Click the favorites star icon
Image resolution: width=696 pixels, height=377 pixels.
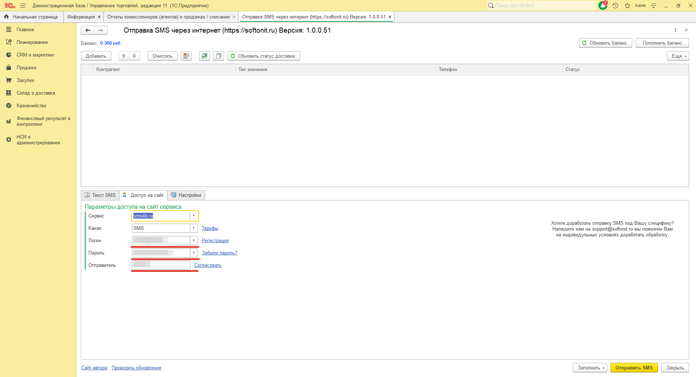tap(627, 6)
